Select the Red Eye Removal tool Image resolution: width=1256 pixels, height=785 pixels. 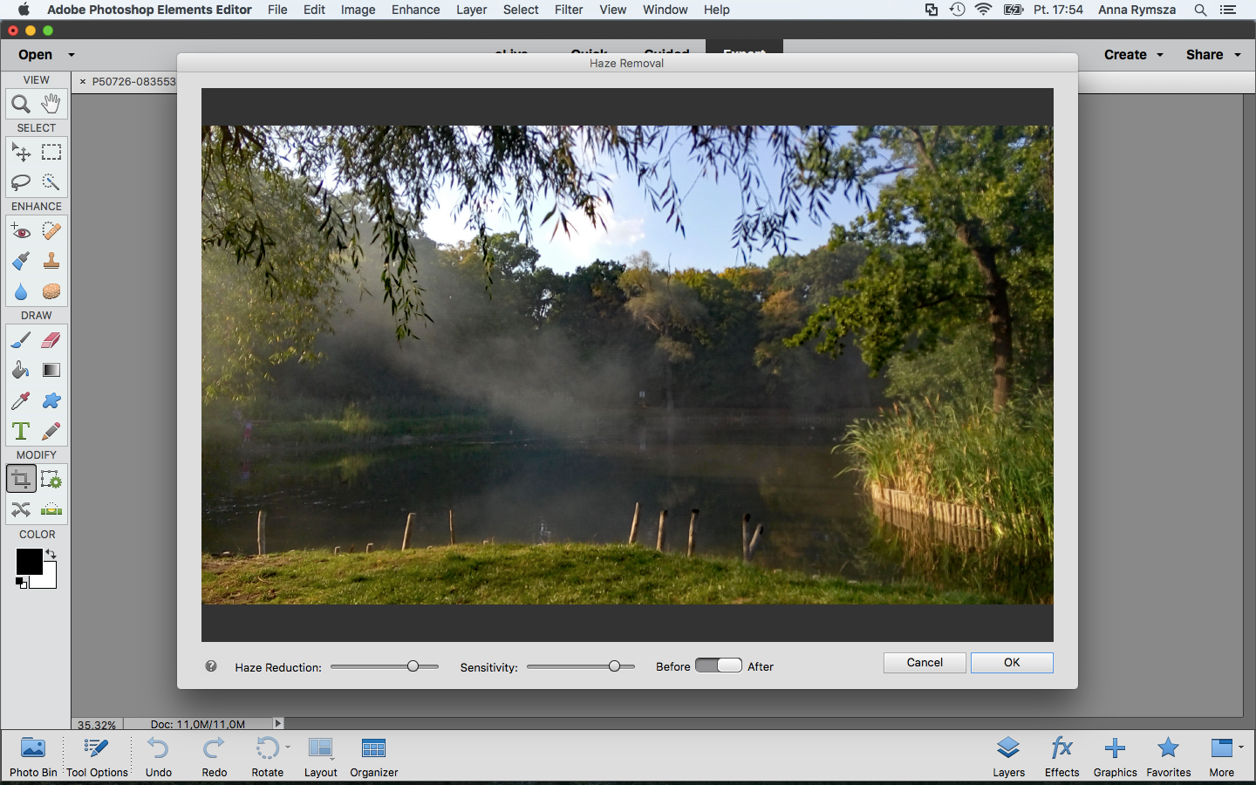click(21, 231)
